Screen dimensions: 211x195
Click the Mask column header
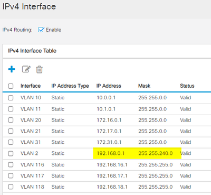point(144,86)
